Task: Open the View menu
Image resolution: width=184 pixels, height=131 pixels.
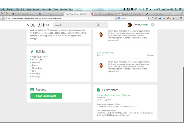Action: point(29,9)
